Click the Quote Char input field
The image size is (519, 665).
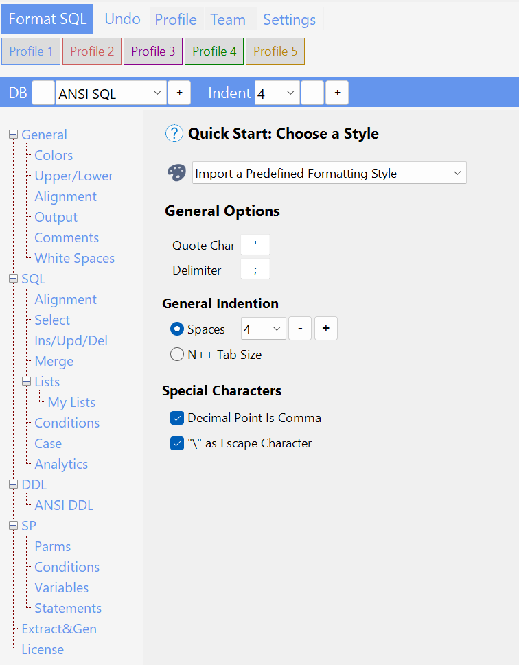tap(255, 245)
